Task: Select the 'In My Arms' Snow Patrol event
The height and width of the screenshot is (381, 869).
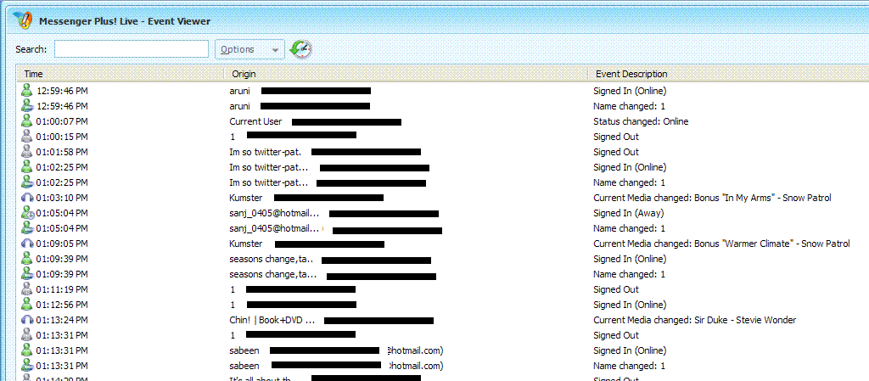Action: [711, 198]
